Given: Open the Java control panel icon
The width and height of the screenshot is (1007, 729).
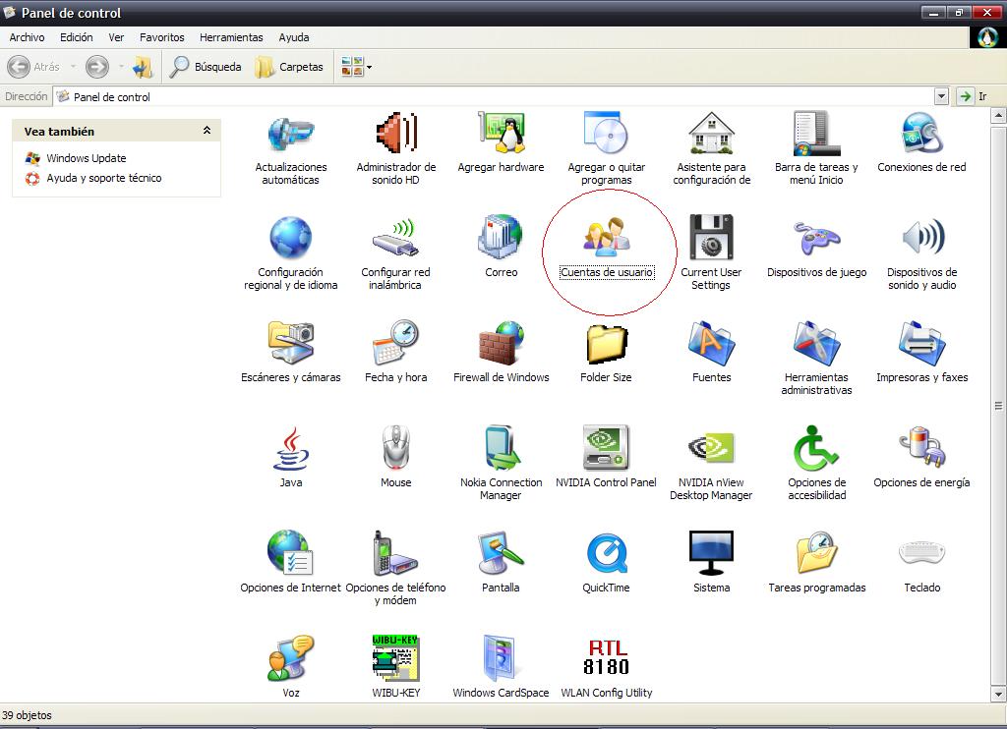Looking at the screenshot, I should click(x=291, y=449).
